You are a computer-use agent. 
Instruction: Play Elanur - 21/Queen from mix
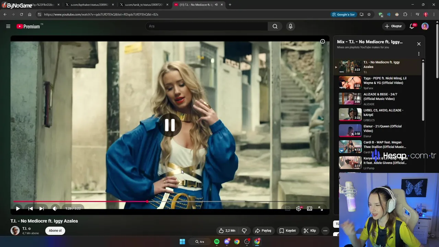coord(377,131)
